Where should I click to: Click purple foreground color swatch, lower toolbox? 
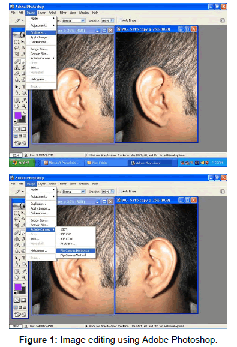[18, 286]
